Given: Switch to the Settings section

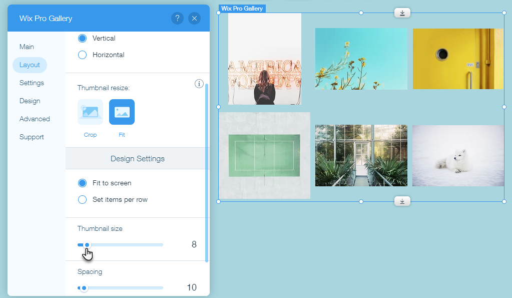Looking at the screenshot, I should coord(31,83).
